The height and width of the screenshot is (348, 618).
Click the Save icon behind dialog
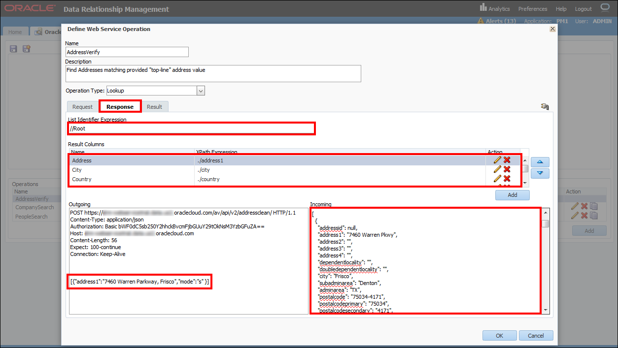pos(13,49)
